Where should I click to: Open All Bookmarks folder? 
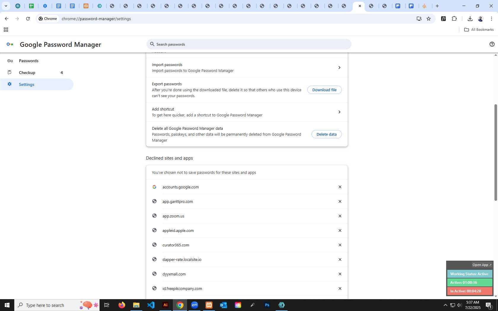click(479, 30)
